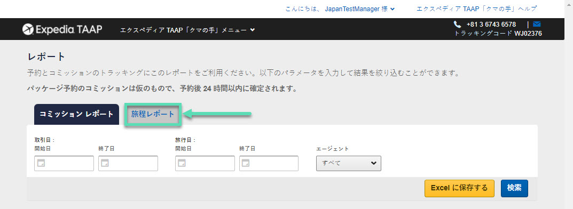Click the 取引日 end date input field

point(128,163)
